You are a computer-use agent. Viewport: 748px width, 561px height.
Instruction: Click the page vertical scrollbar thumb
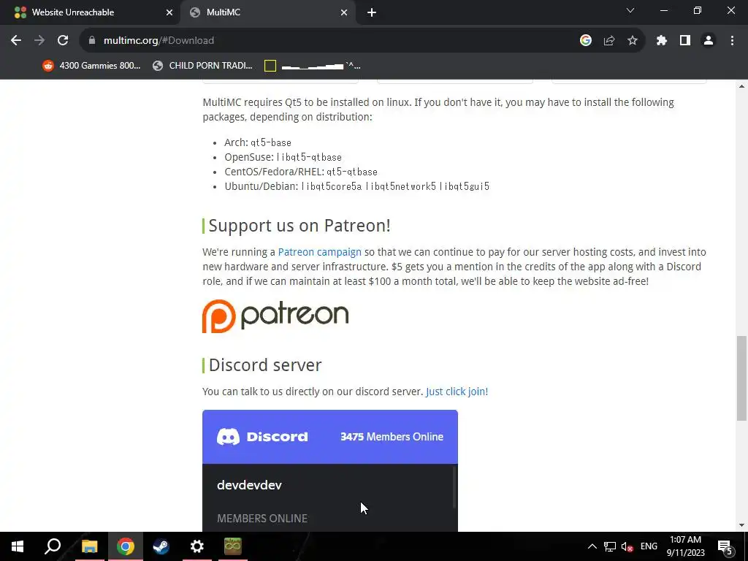pos(741,378)
